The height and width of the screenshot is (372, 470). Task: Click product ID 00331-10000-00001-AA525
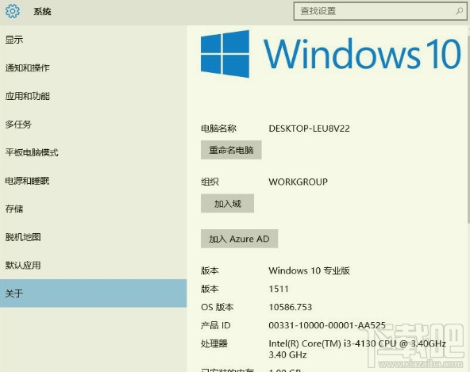click(x=327, y=325)
